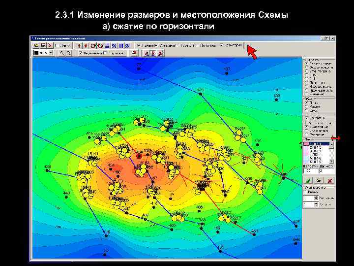Image resolution: width=354 pixels, height=266 pixels.
Task: Click the red up-arrow toolbar icon
Action: [79, 46]
